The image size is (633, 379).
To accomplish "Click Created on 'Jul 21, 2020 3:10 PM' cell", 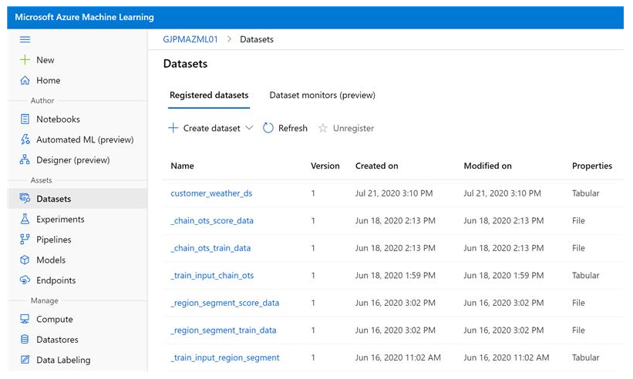I will 394,193.
